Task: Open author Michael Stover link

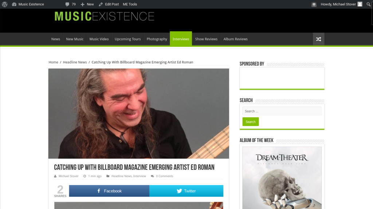Action: click(x=68, y=176)
